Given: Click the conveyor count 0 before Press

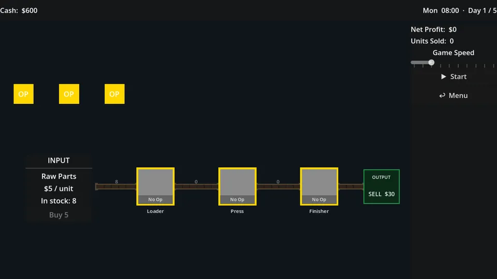Looking at the screenshot, I should tap(196, 182).
